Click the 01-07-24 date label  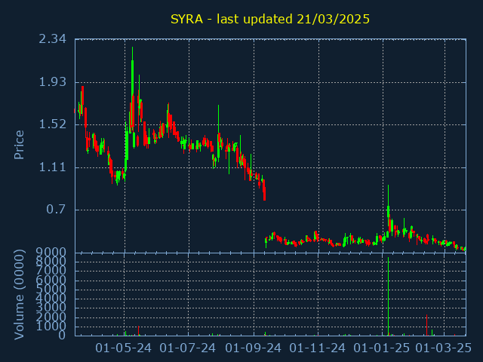[188, 348]
